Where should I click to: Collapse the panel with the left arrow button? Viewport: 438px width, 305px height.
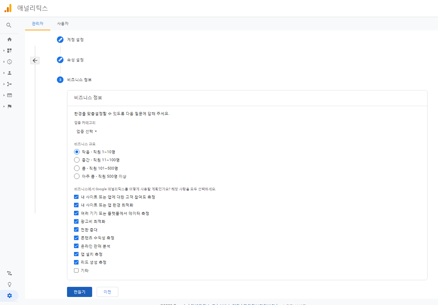point(35,60)
